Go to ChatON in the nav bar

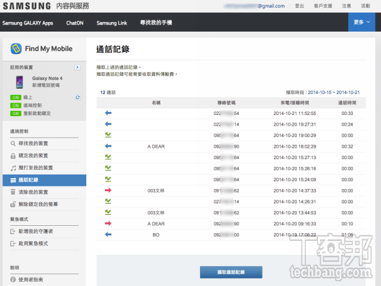tap(75, 23)
